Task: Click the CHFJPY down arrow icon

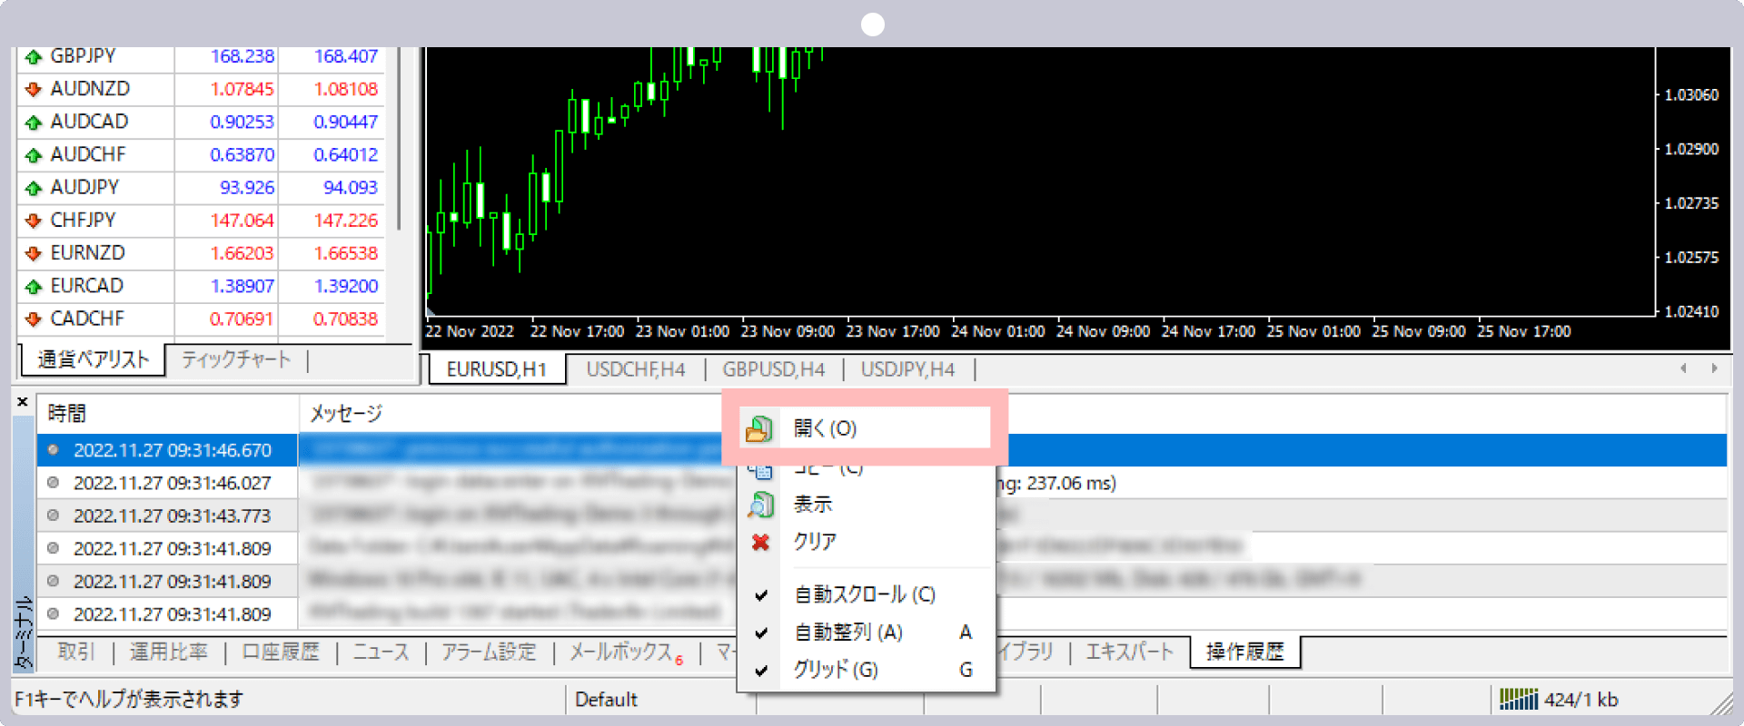Action: tap(34, 221)
